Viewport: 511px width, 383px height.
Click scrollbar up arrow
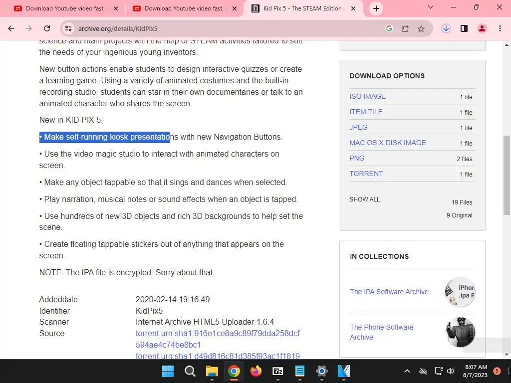pyautogui.click(x=507, y=44)
